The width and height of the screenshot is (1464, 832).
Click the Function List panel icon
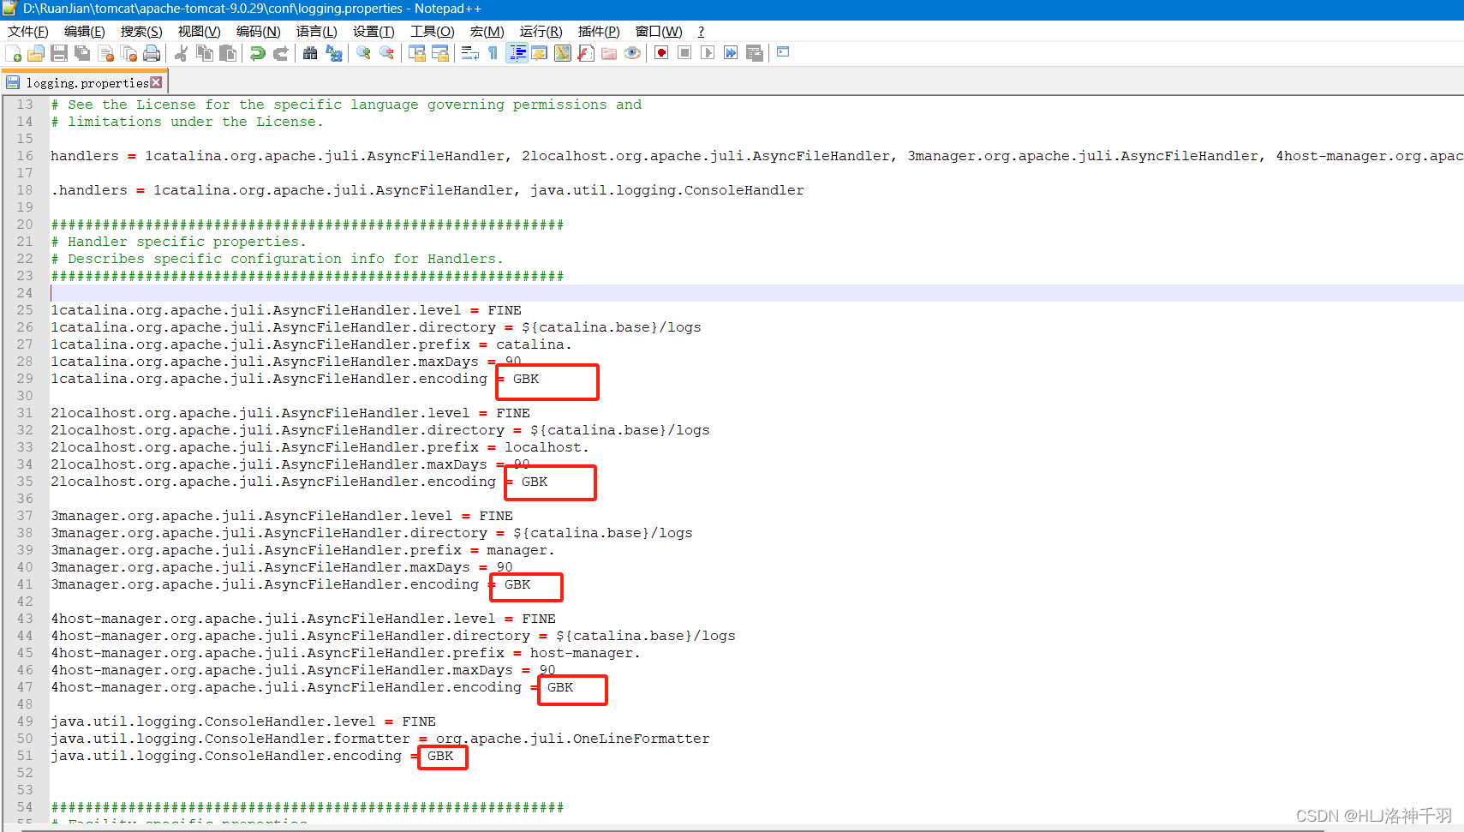[x=585, y=53]
